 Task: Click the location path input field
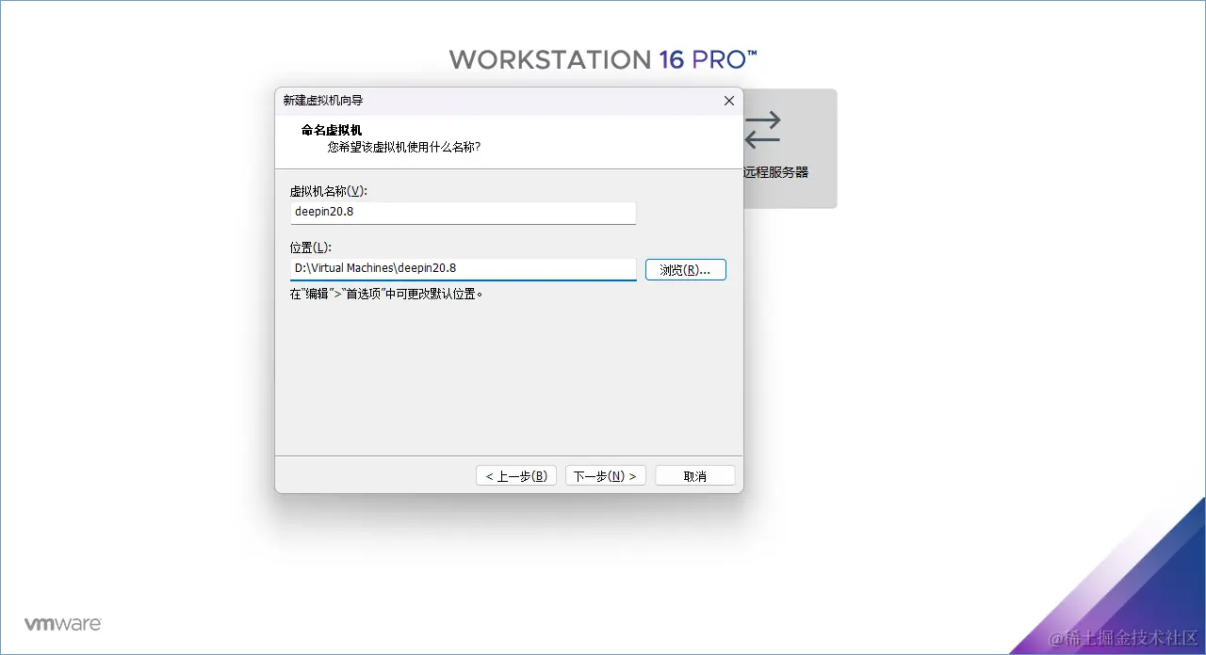click(x=463, y=269)
